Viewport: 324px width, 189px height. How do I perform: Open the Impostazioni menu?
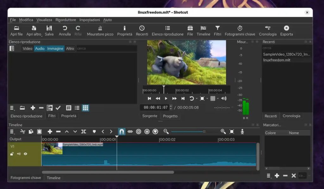[x=90, y=20]
